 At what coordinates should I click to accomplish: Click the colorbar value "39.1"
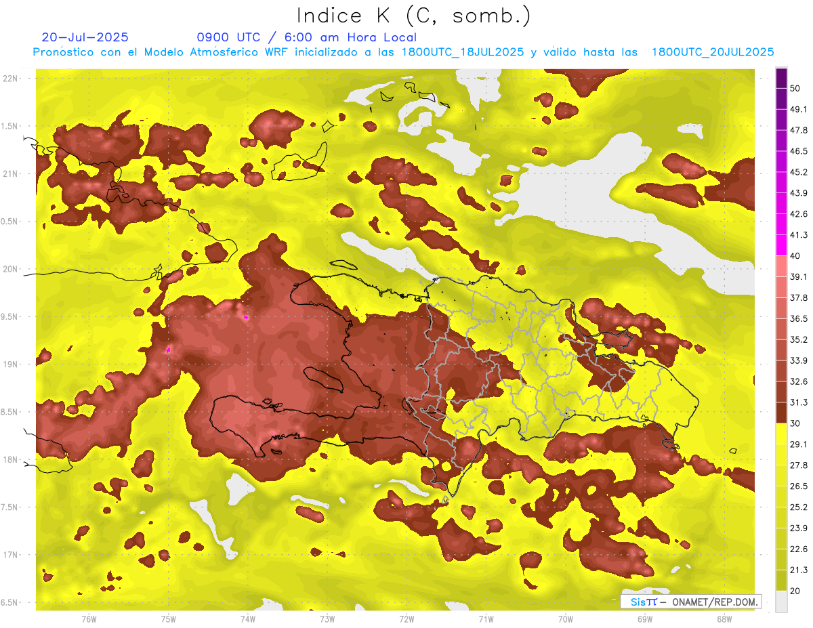click(799, 276)
